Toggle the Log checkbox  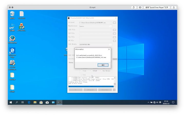82,75
